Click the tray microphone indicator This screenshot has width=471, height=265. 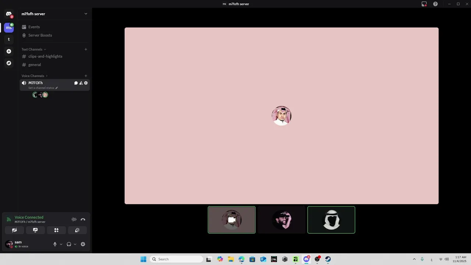422,259
